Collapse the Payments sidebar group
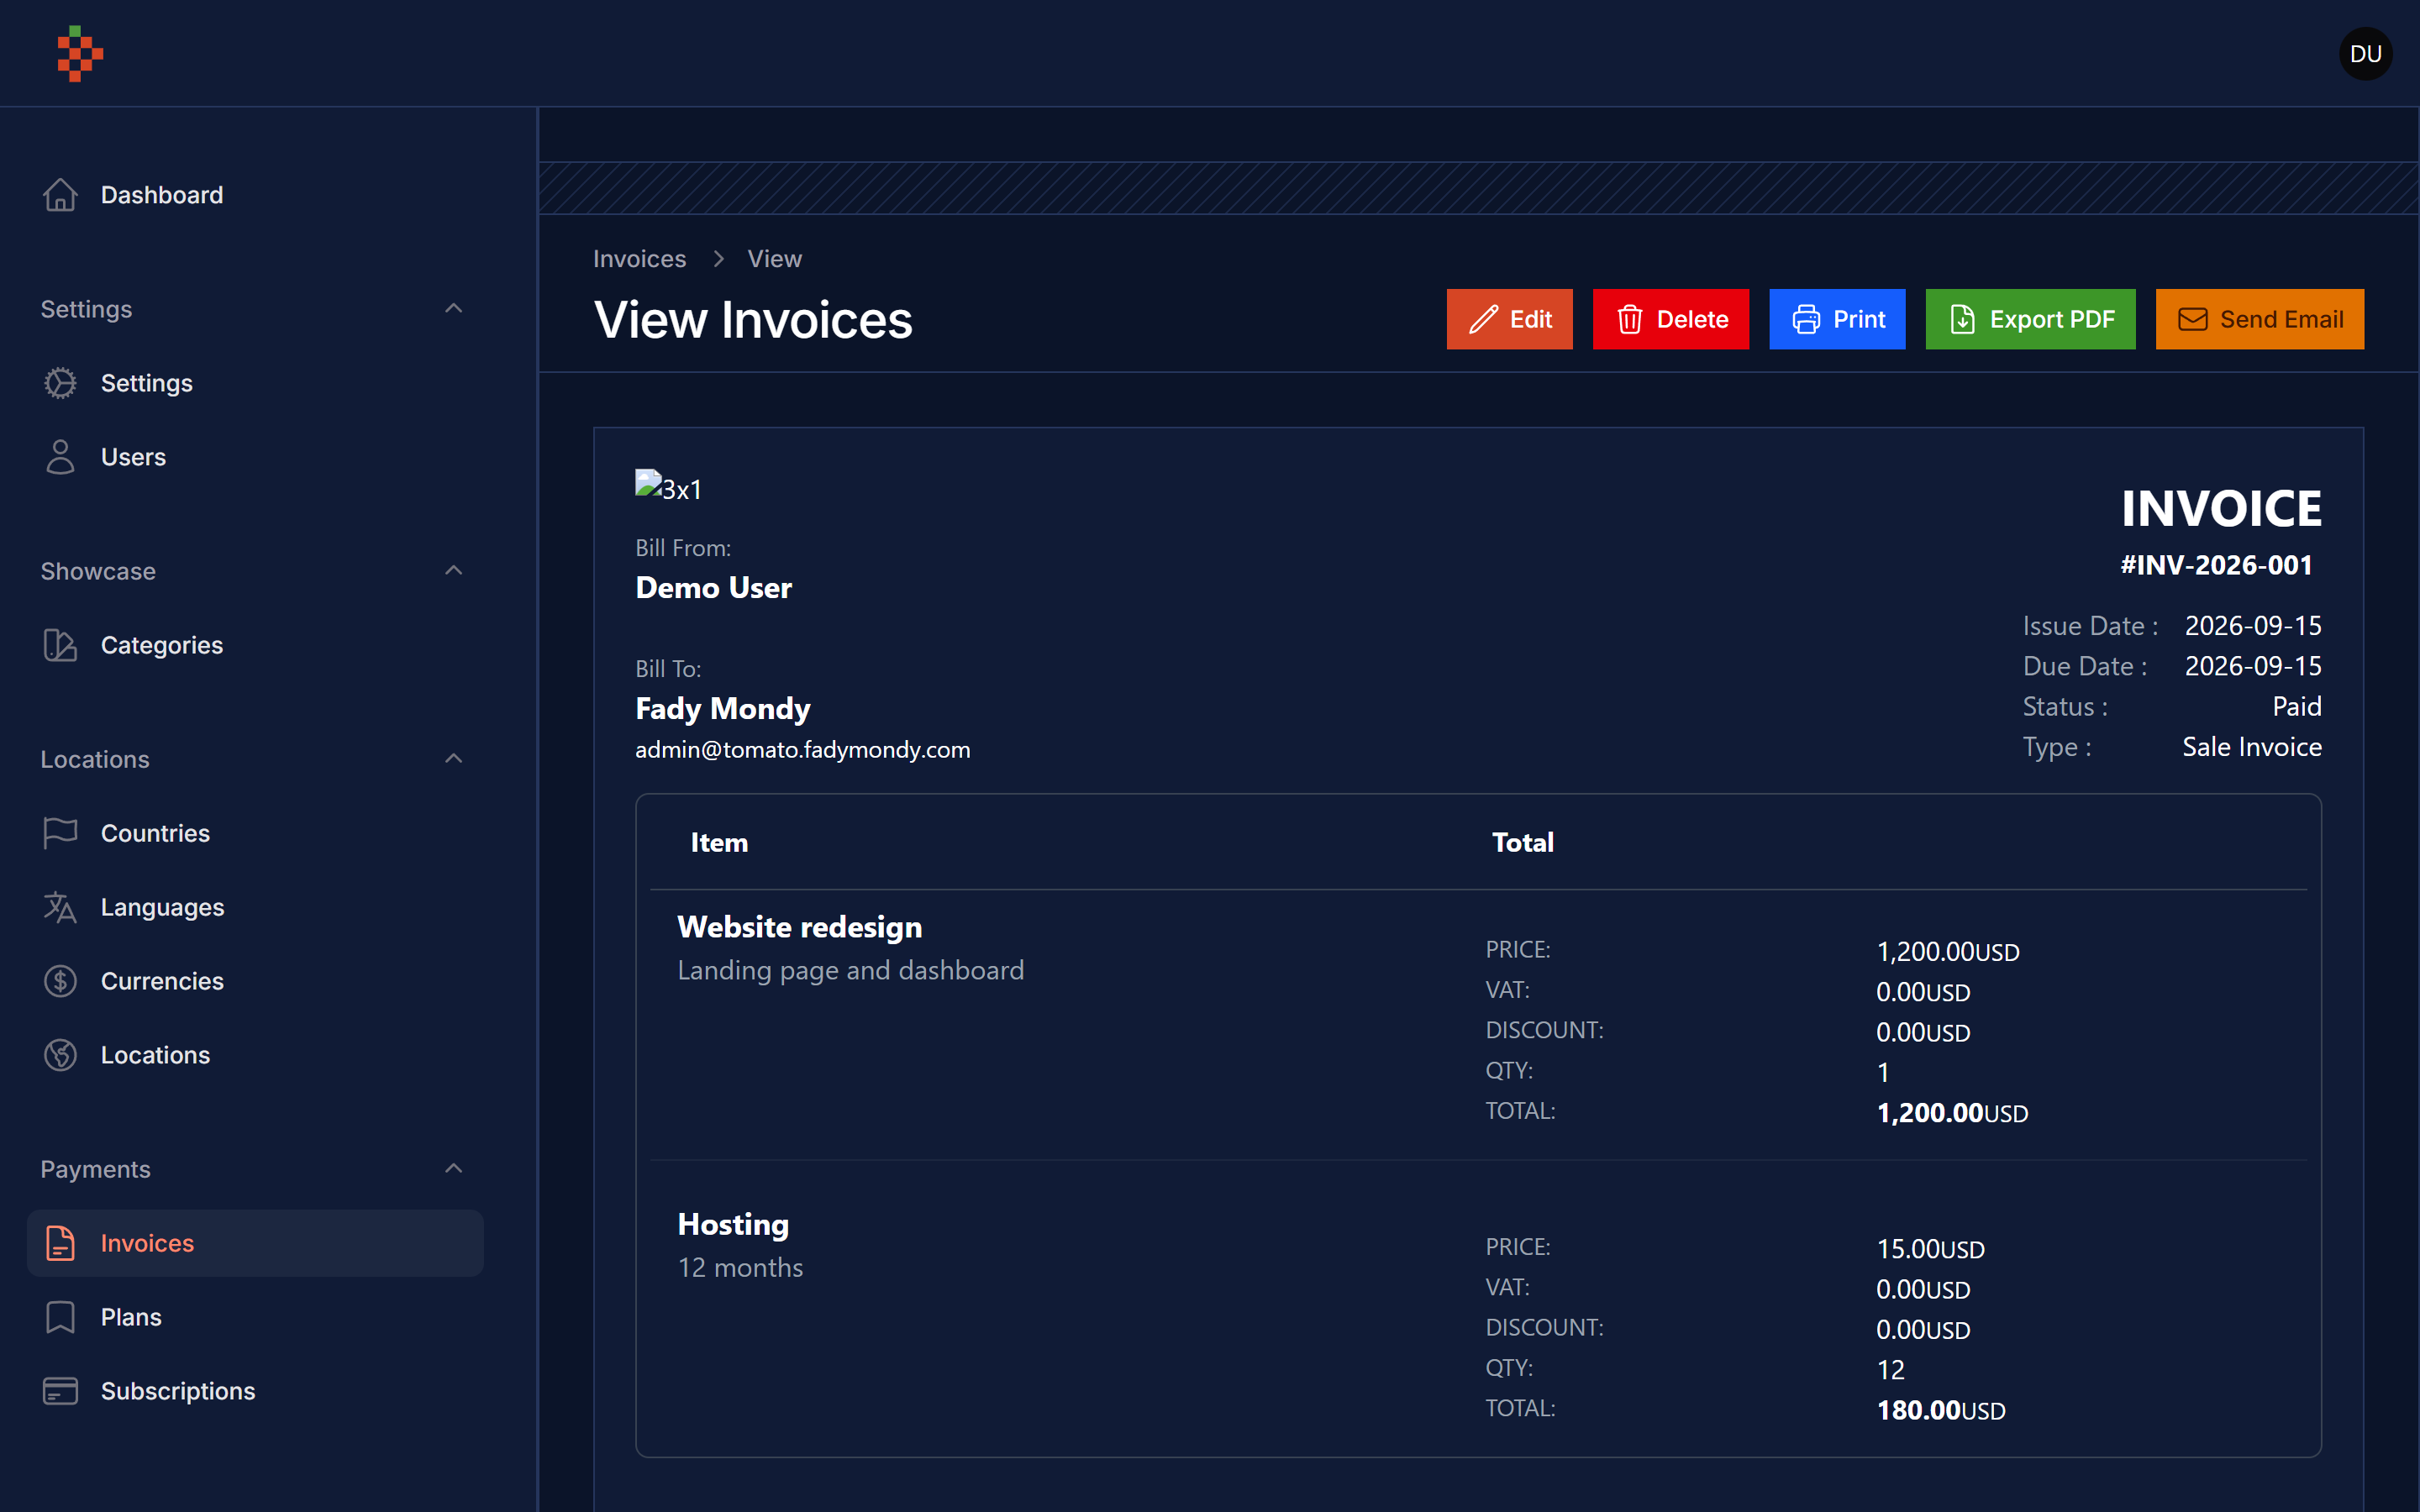Image resolution: width=2420 pixels, height=1512 pixels. point(453,1169)
